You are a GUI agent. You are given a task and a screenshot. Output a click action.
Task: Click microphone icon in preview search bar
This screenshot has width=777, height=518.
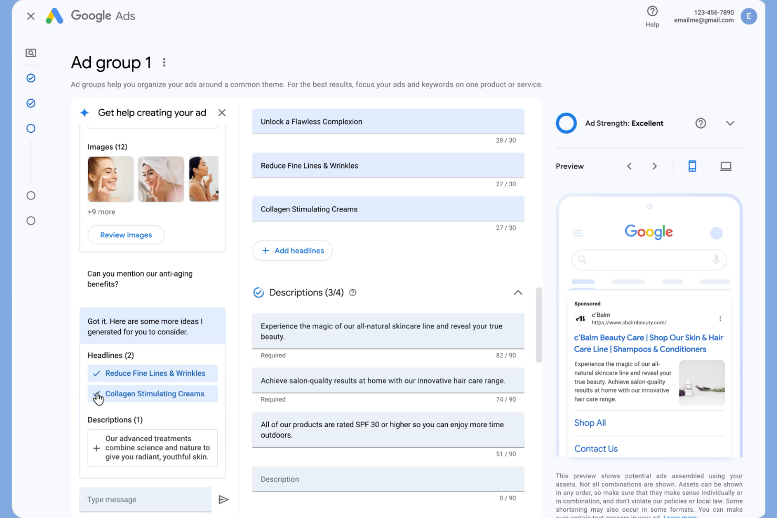click(x=716, y=260)
